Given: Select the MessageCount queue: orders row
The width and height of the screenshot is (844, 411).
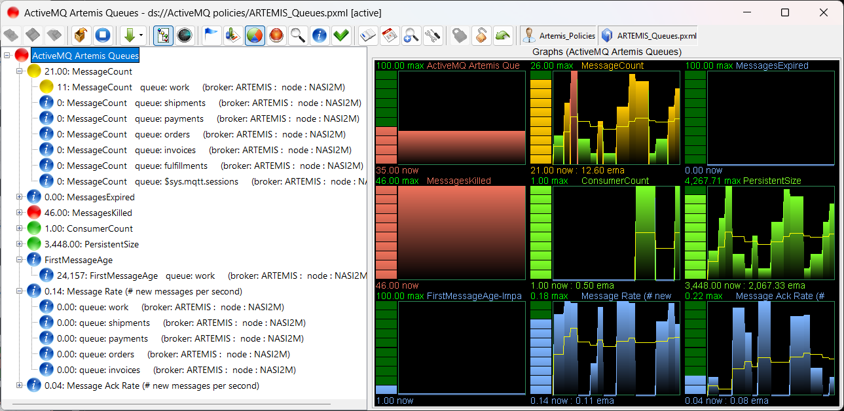Looking at the screenshot, I should [201, 134].
